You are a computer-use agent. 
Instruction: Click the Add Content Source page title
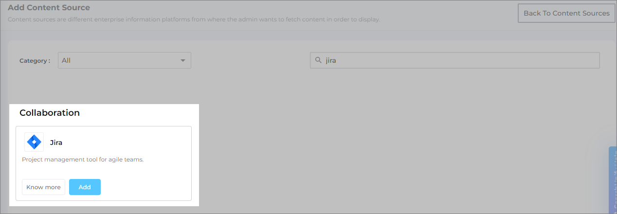pyautogui.click(x=49, y=7)
